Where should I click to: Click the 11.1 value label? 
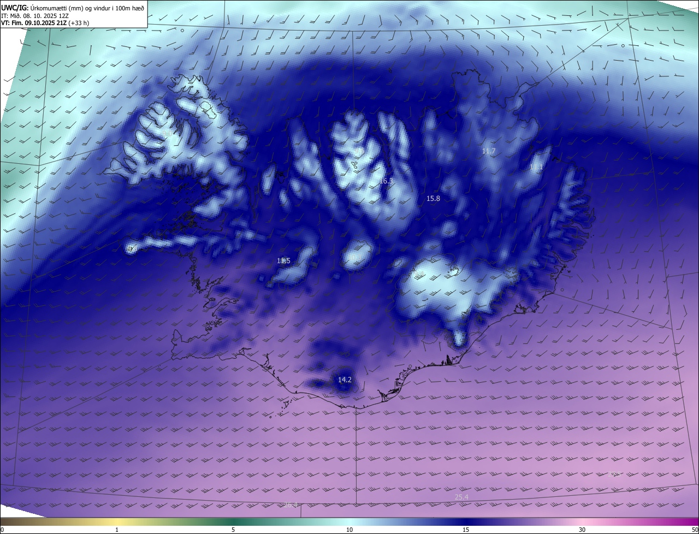point(536,168)
